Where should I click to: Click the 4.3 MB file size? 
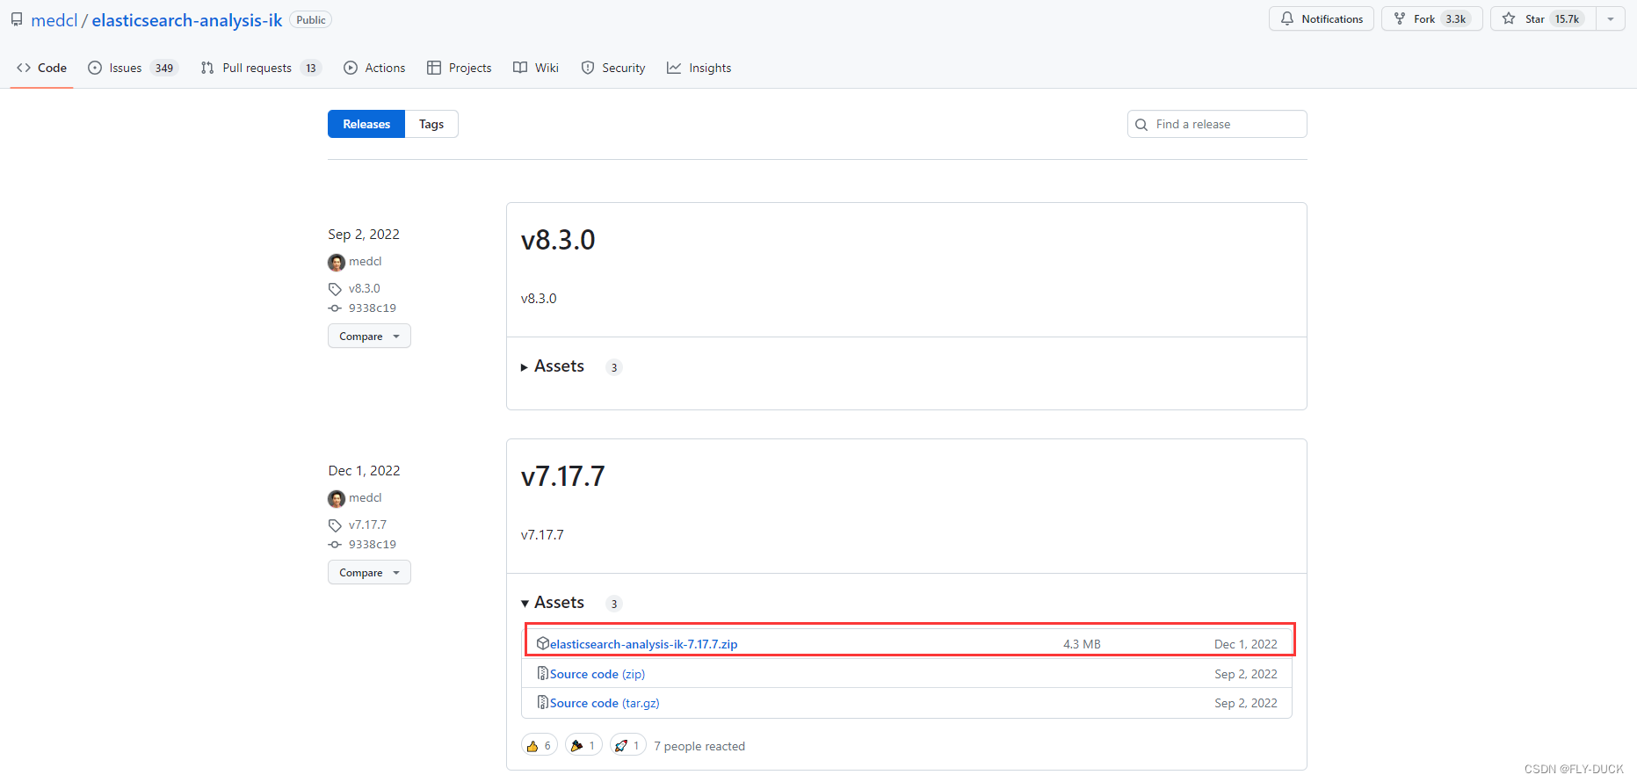(1082, 644)
